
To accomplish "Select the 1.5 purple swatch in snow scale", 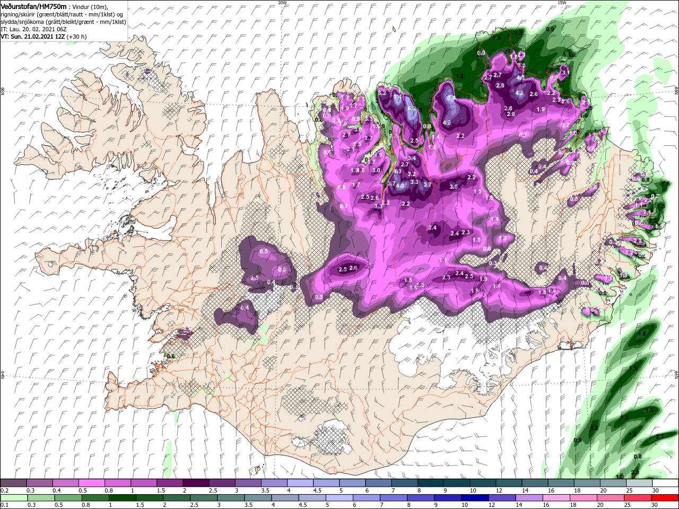I will (169, 483).
